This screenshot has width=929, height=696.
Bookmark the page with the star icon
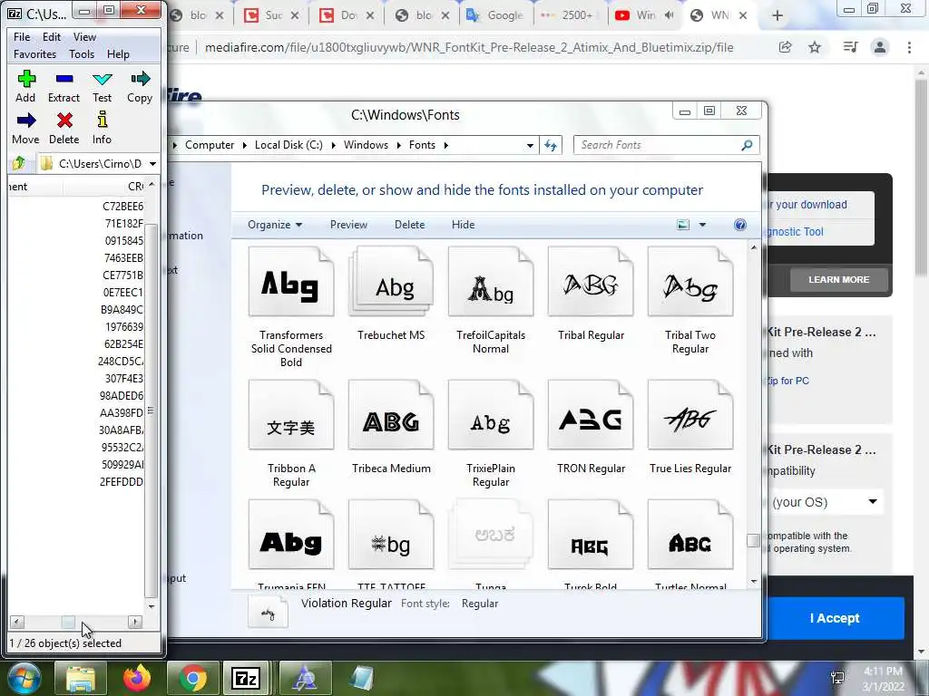(x=815, y=47)
